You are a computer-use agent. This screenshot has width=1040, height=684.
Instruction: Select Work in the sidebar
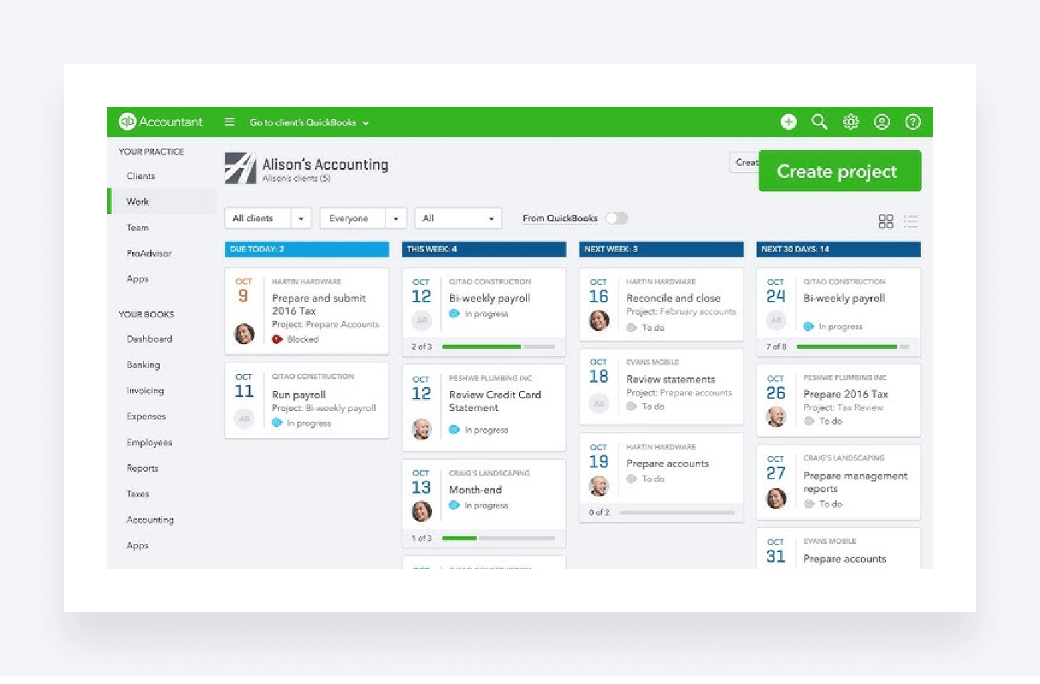[162, 202]
